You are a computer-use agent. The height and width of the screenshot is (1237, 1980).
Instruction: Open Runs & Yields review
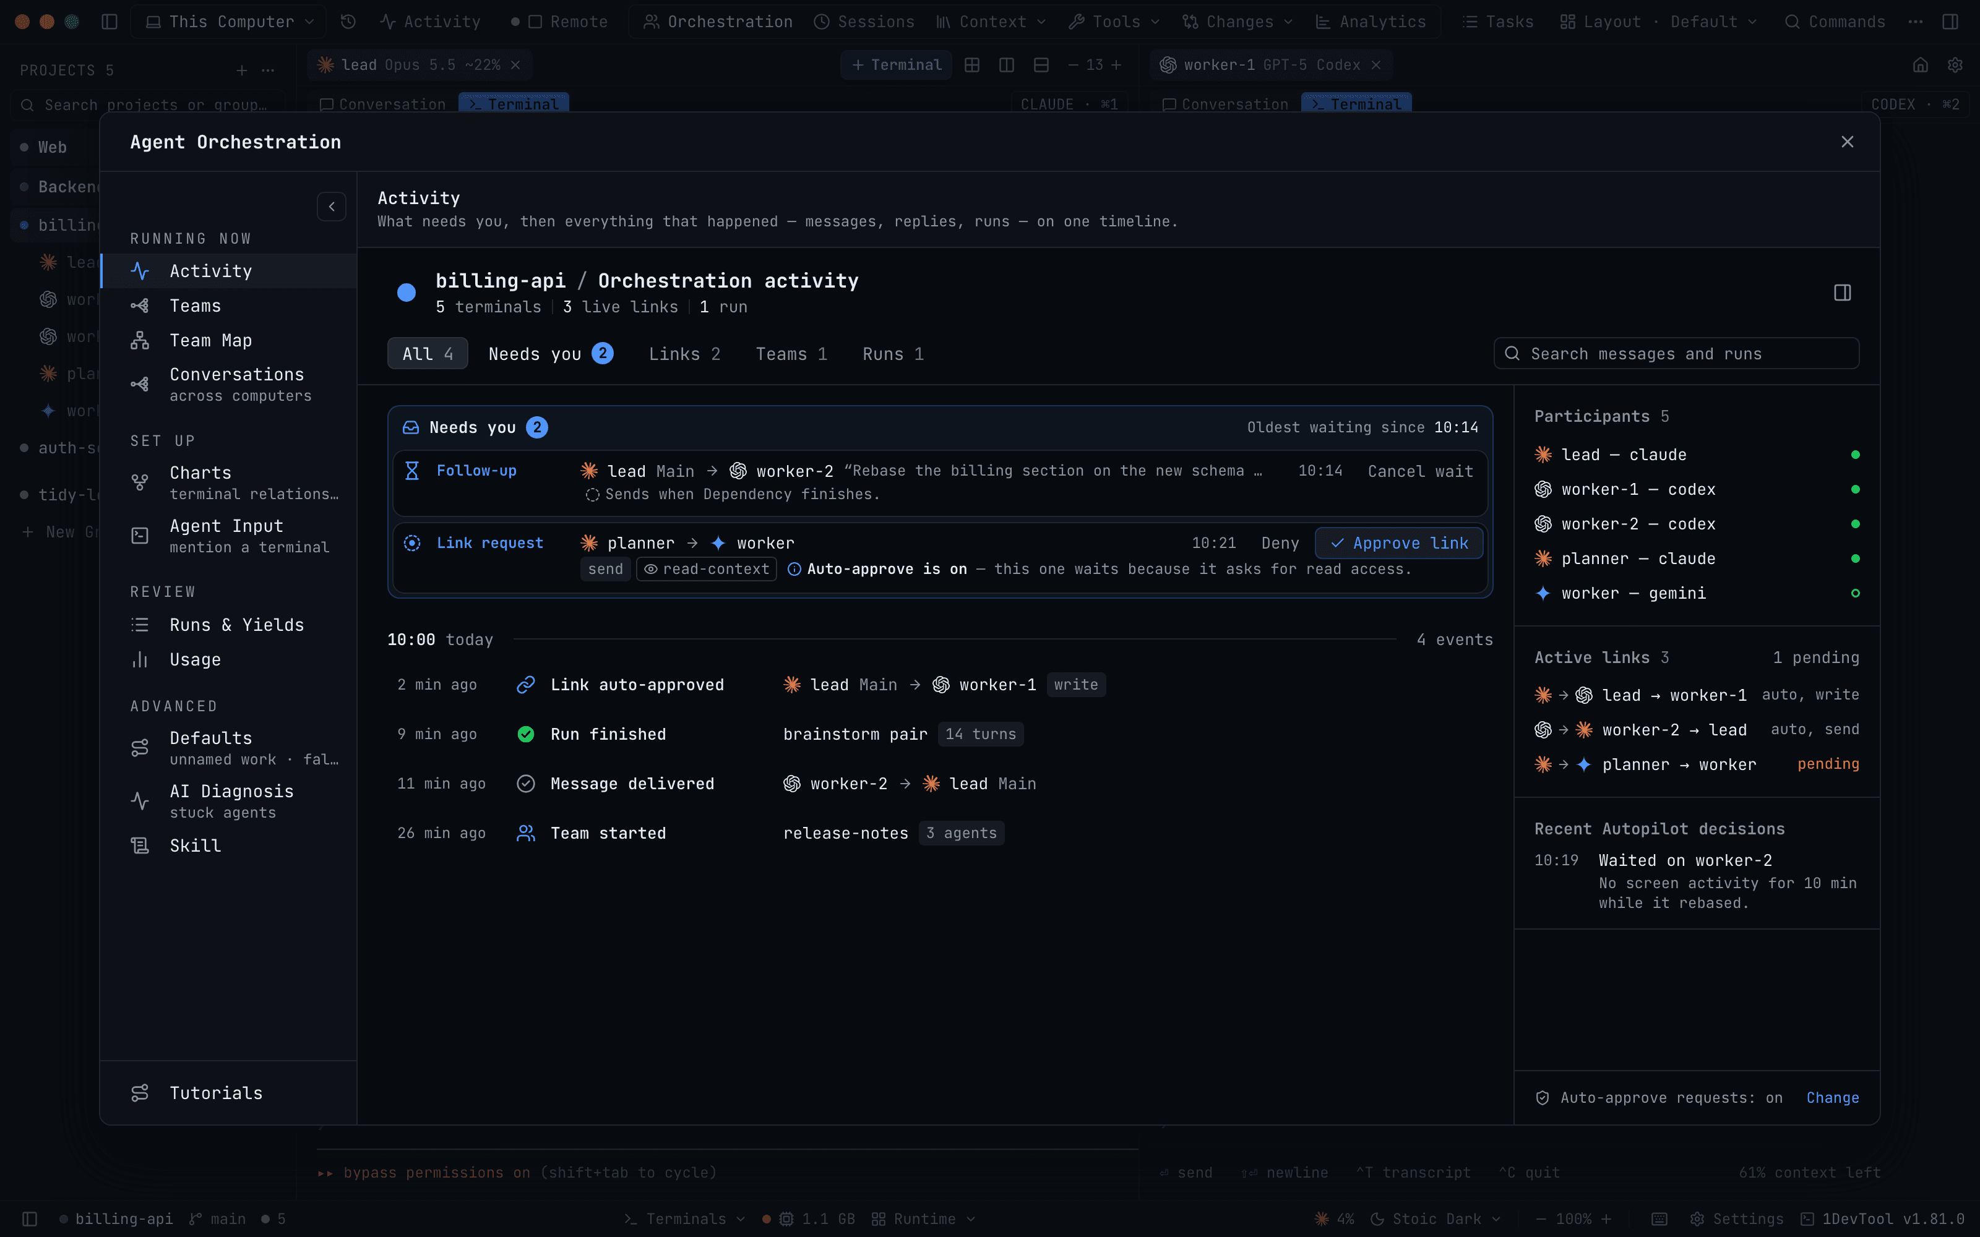(228, 625)
